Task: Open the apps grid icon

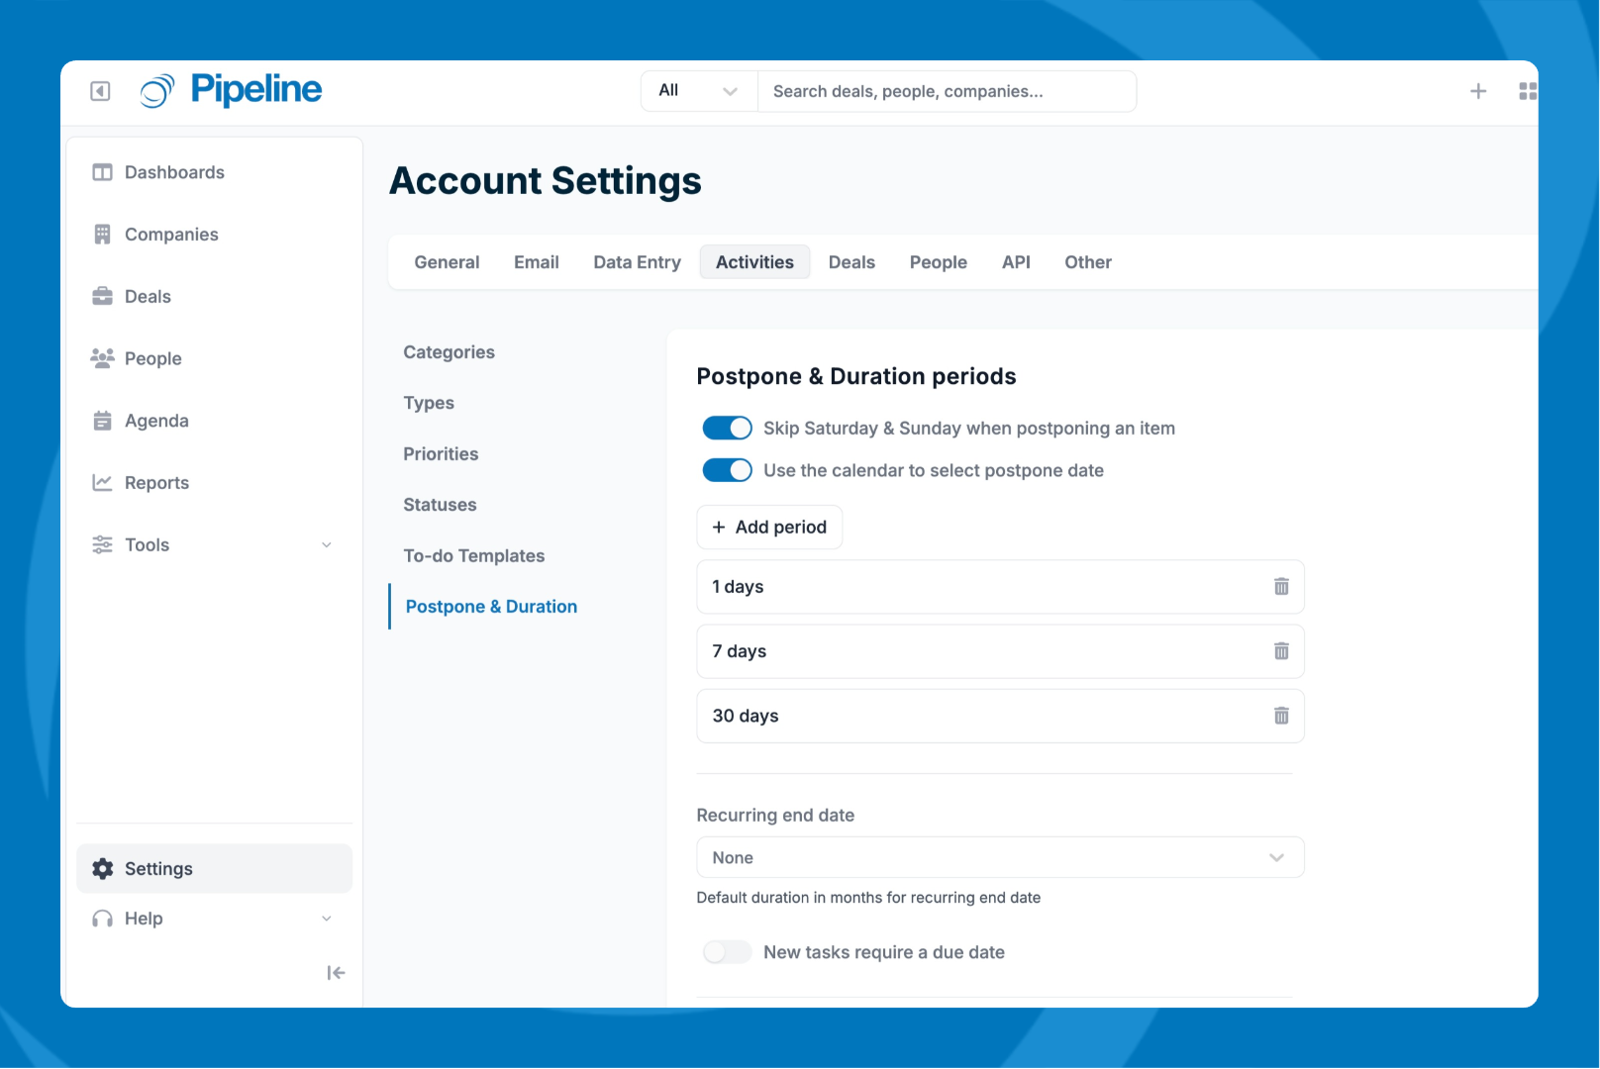Action: pyautogui.click(x=1527, y=91)
